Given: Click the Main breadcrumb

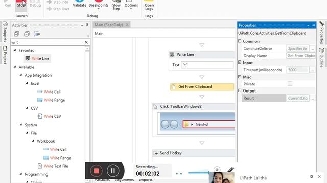Looking at the screenshot, I should point(99,33).
